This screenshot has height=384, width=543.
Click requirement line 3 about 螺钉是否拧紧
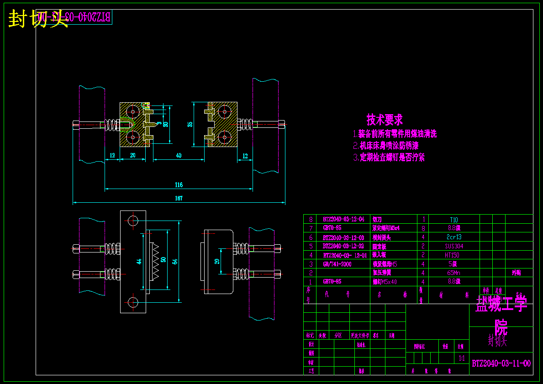pyautogui.click(x=389, y=157)
